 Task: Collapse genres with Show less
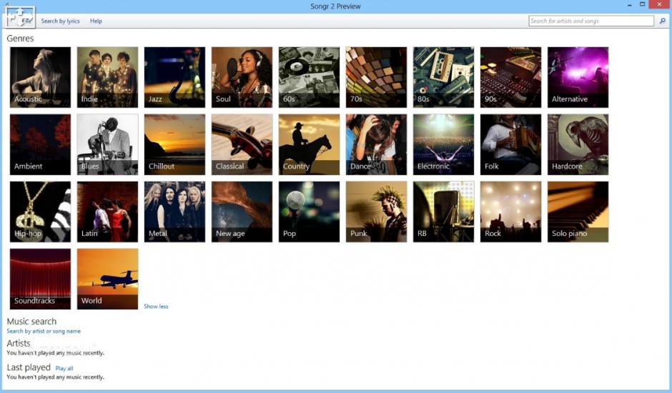(x=156, y=307)
